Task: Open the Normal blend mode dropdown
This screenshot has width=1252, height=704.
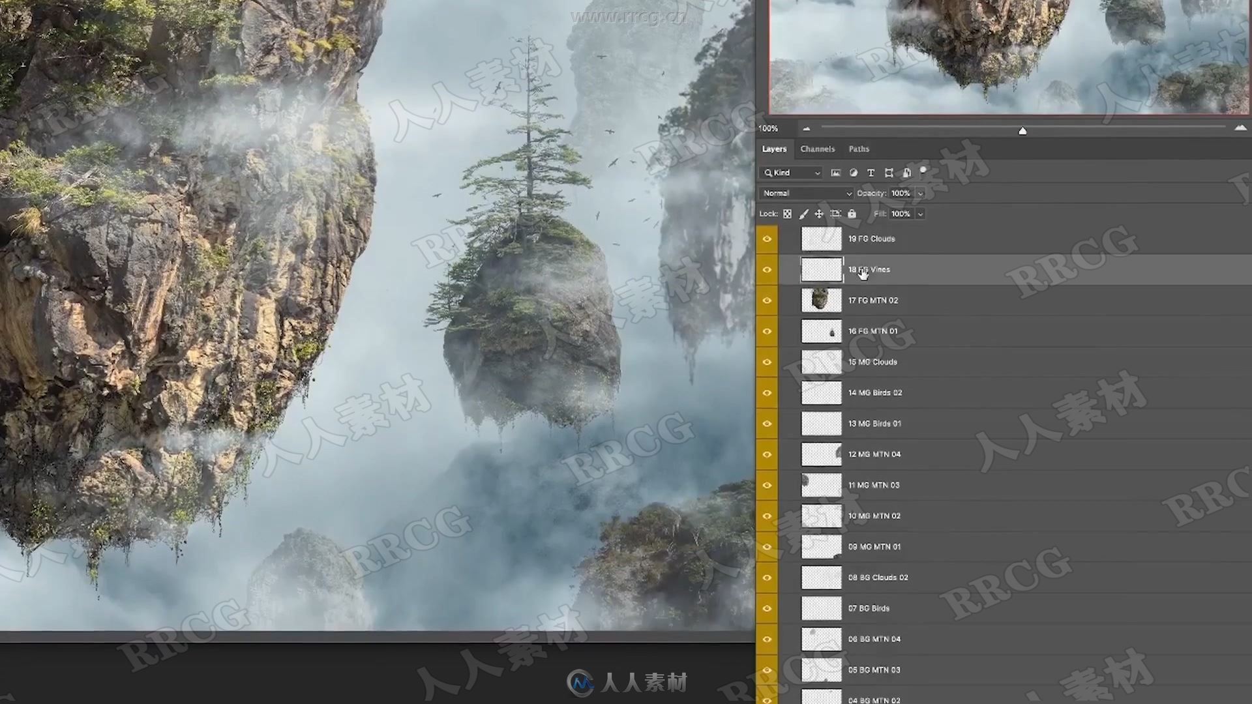Action: pyautogui.click(x=806, y=194)
